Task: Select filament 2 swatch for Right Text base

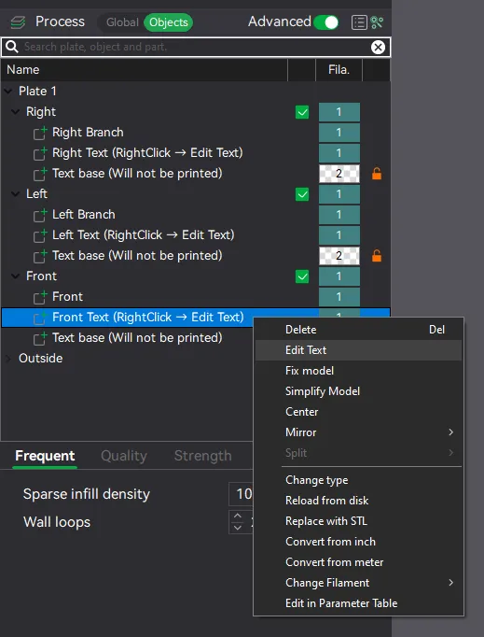Action: pos(339,174)
